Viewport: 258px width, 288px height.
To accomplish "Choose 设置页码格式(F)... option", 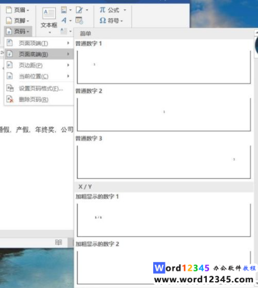I will pyautogui.click(x=39, y=88).
